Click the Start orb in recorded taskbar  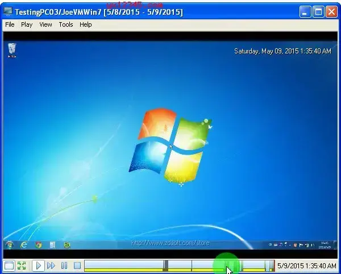click(9, 245)
